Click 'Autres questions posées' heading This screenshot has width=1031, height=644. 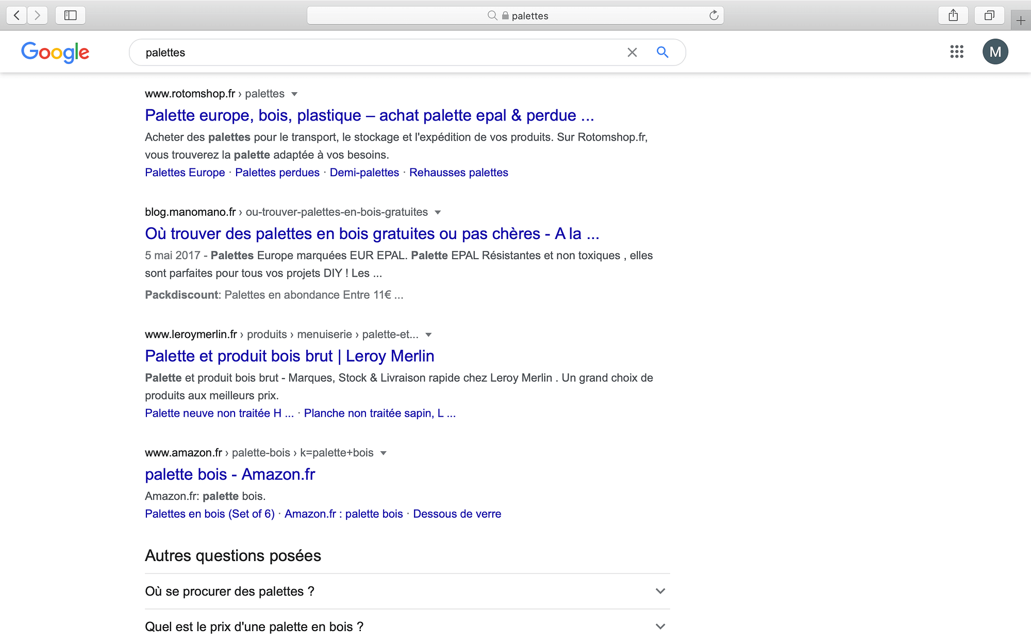[x=233, y=555]
